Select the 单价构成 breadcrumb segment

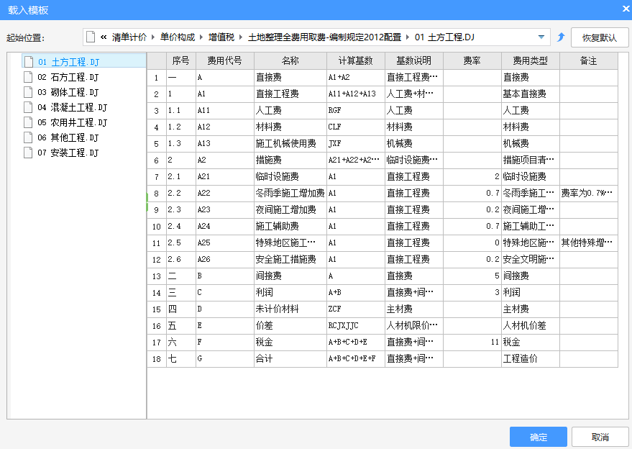pos(177,37)
